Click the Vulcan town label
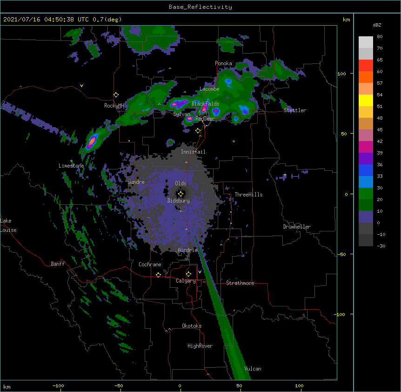 tap(253, 368)
